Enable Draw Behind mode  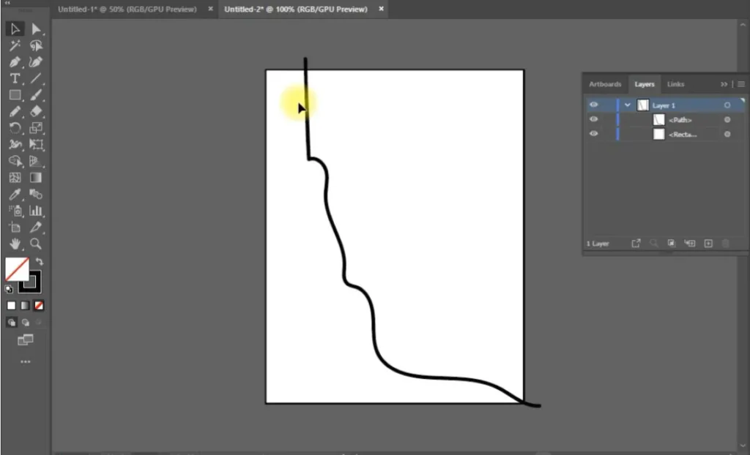pos(26,323)
